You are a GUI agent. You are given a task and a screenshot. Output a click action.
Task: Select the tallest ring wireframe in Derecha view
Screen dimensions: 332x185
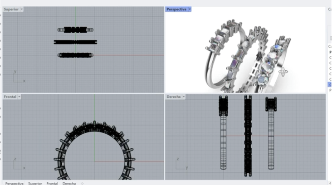coord(248,136)
